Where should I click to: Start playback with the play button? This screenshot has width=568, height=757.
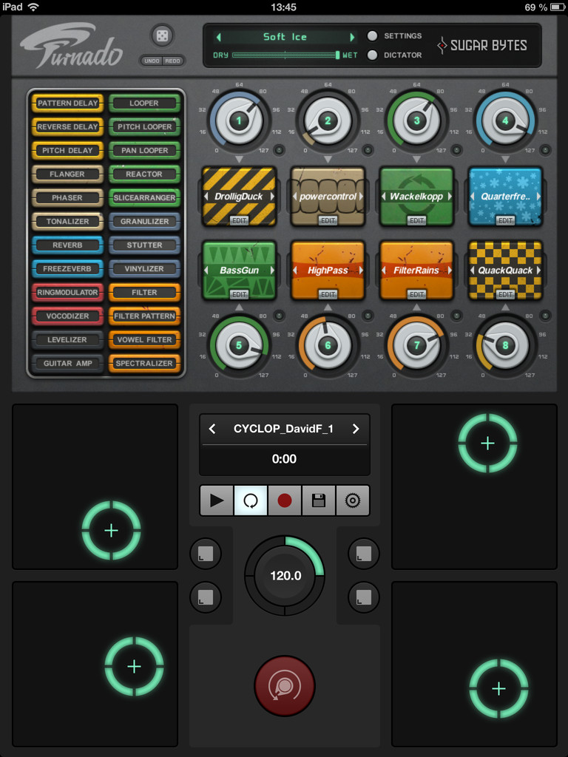pyautogui.click(x=217, y=500)
